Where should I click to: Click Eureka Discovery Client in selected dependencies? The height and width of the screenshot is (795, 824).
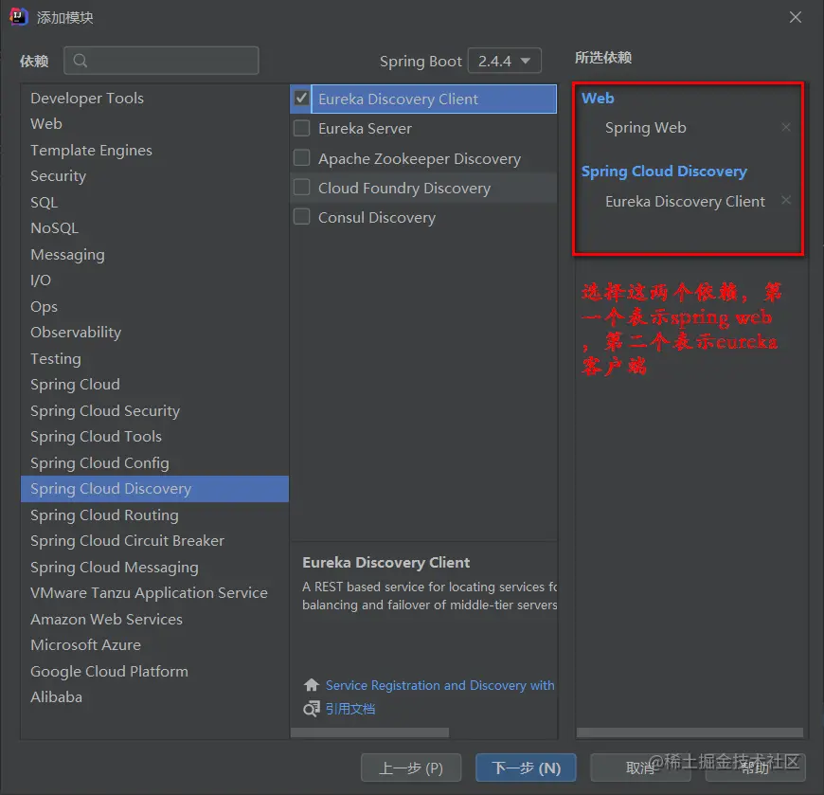(685, 202)
